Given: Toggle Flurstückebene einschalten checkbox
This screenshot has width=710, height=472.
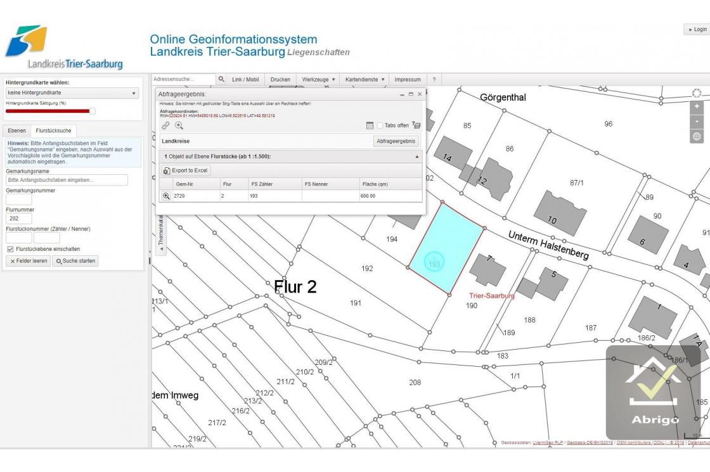Looking at the screenshot, I should [10, 249].
